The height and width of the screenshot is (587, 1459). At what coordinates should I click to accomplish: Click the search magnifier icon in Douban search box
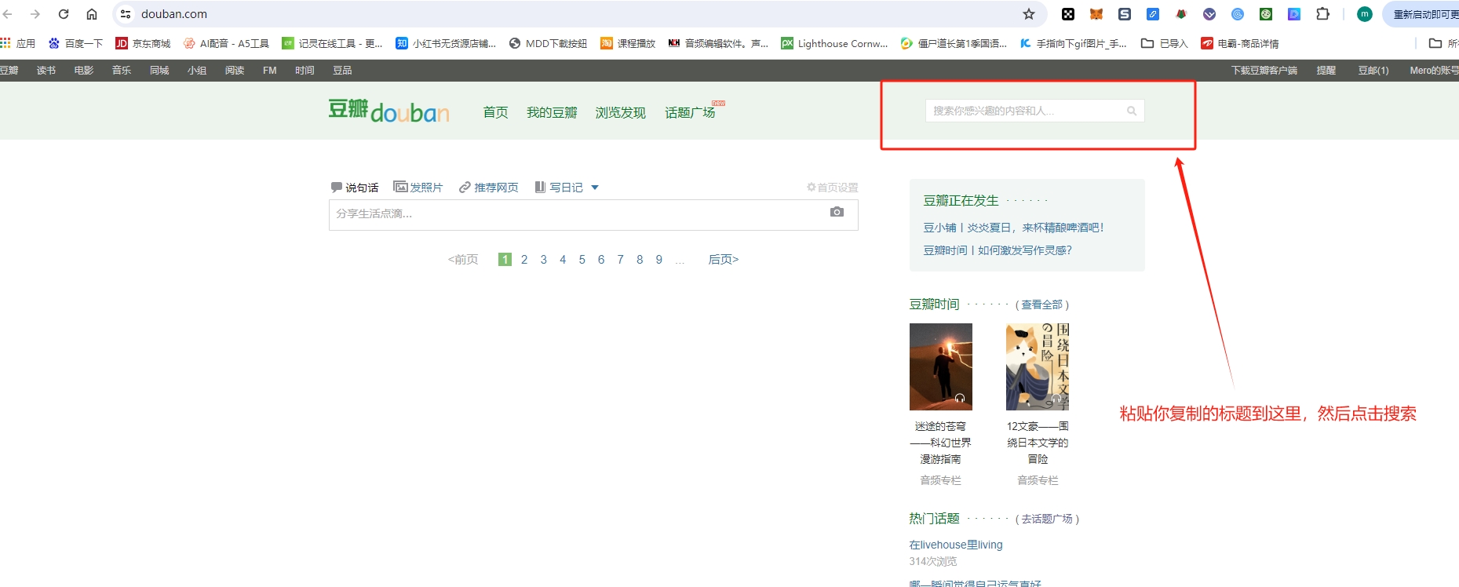[x=1131, y=111]
